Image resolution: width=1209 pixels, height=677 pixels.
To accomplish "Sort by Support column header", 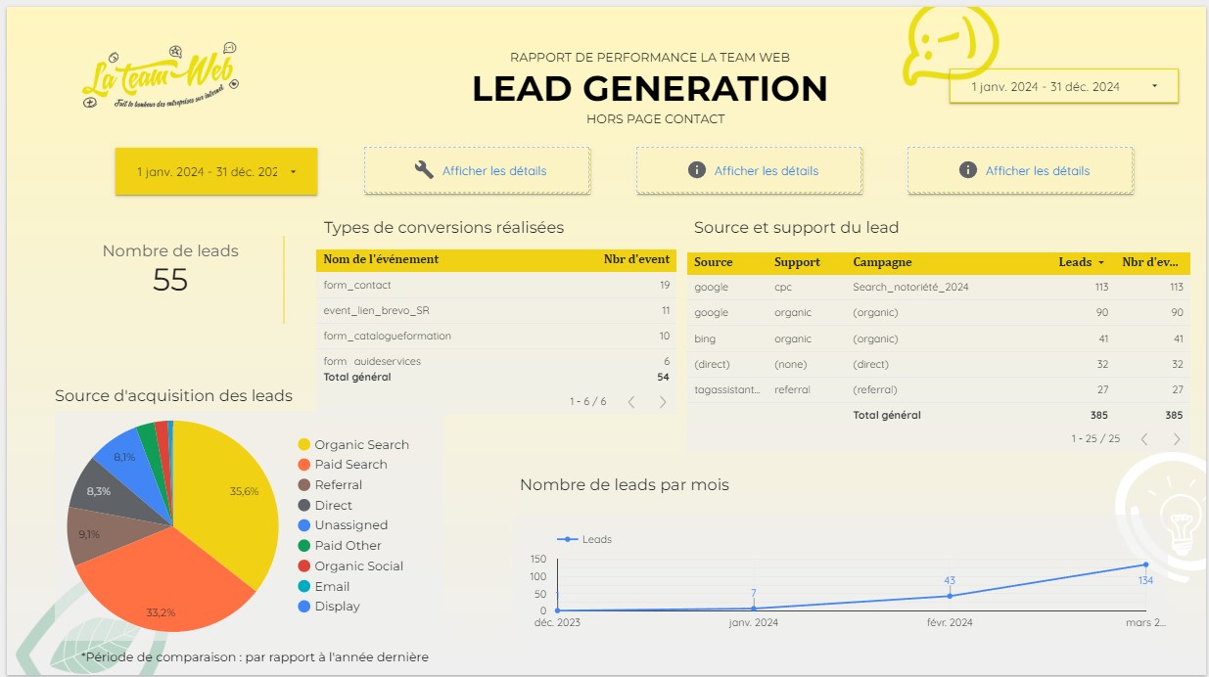I will (797, 262).
